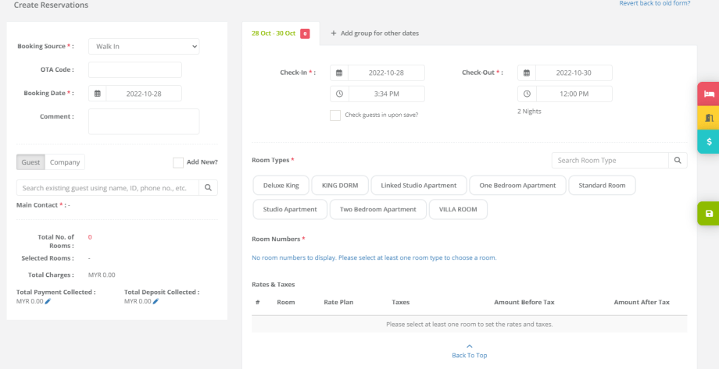Choose the Studio Apartment room type
This screenshot has width=719, height=369.
tap(290, 209)
